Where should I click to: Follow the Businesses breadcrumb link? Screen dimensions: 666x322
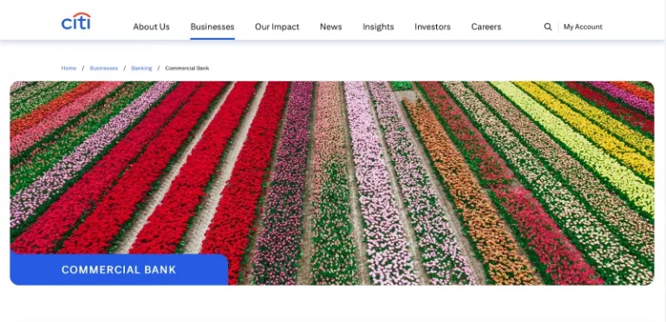click(104, 68)
